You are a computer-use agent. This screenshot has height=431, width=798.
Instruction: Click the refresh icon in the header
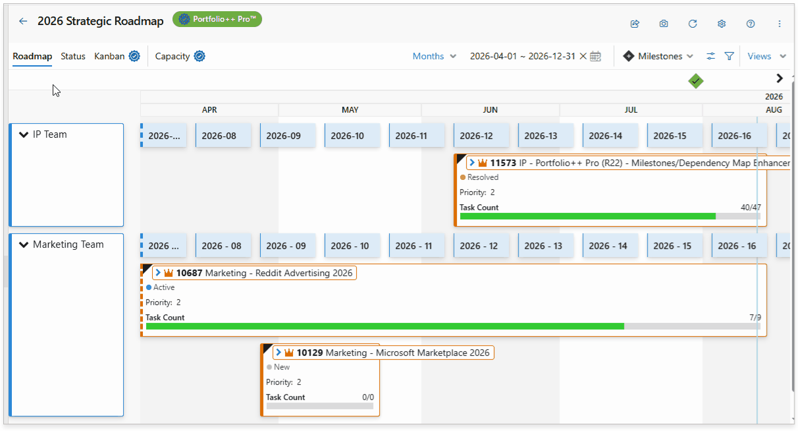pos(693,24)
